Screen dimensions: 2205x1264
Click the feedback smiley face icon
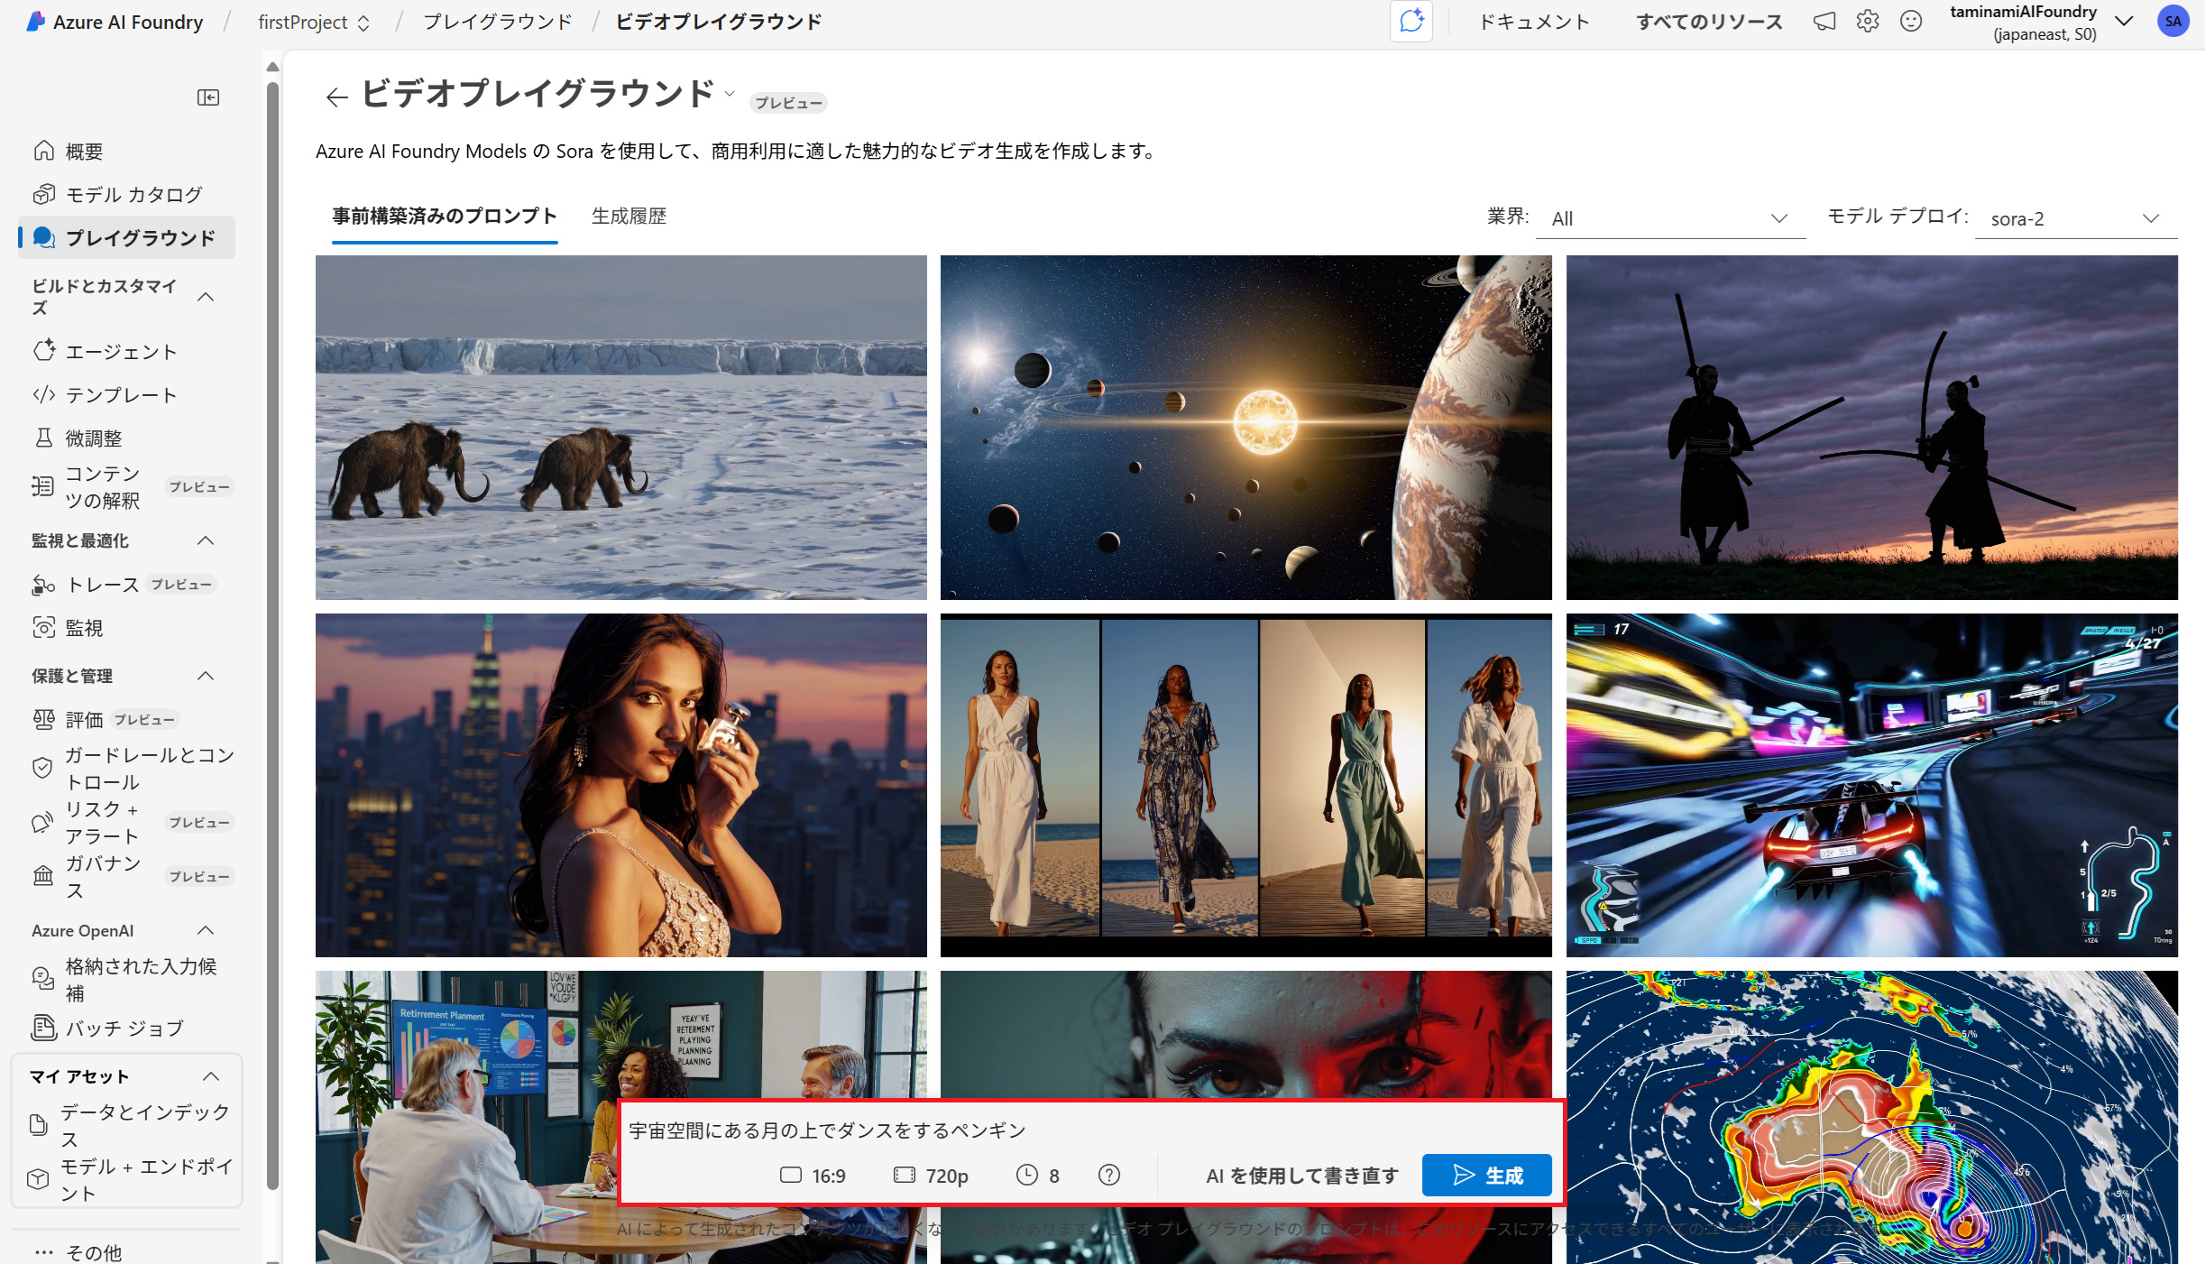1910,22
